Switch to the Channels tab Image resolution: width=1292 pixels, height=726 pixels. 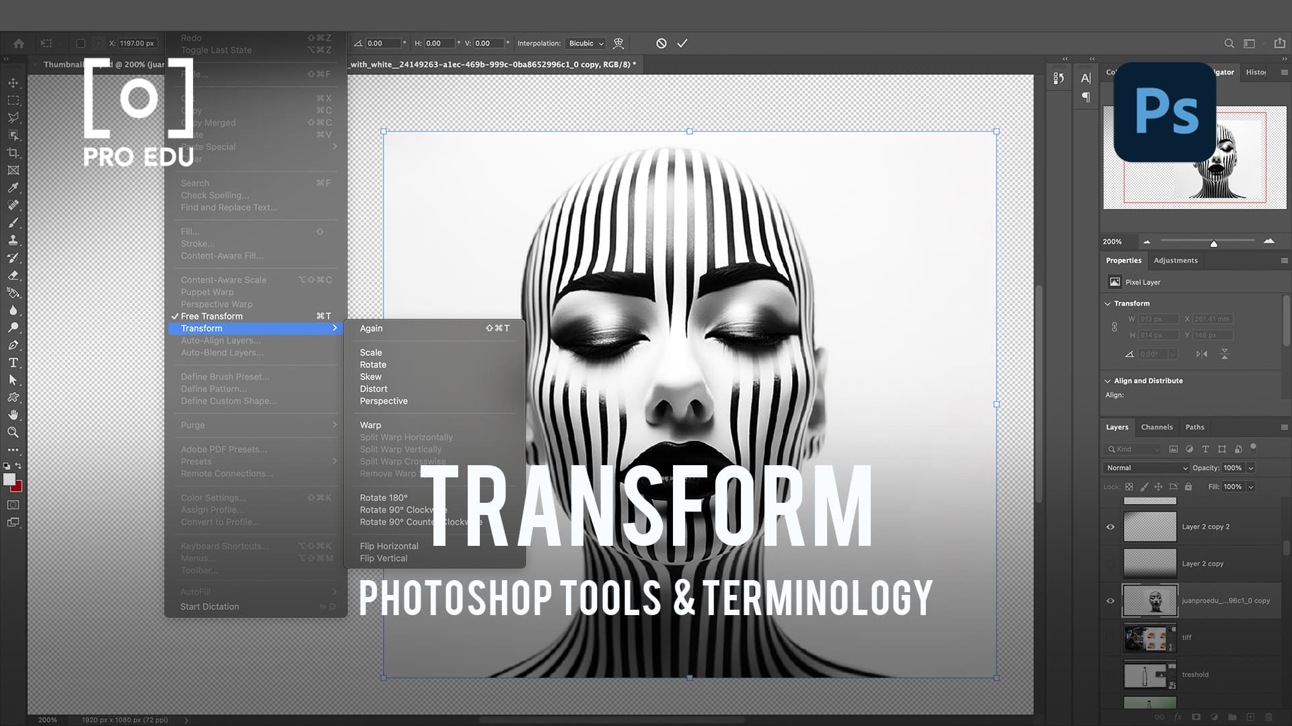[1157, 427]
